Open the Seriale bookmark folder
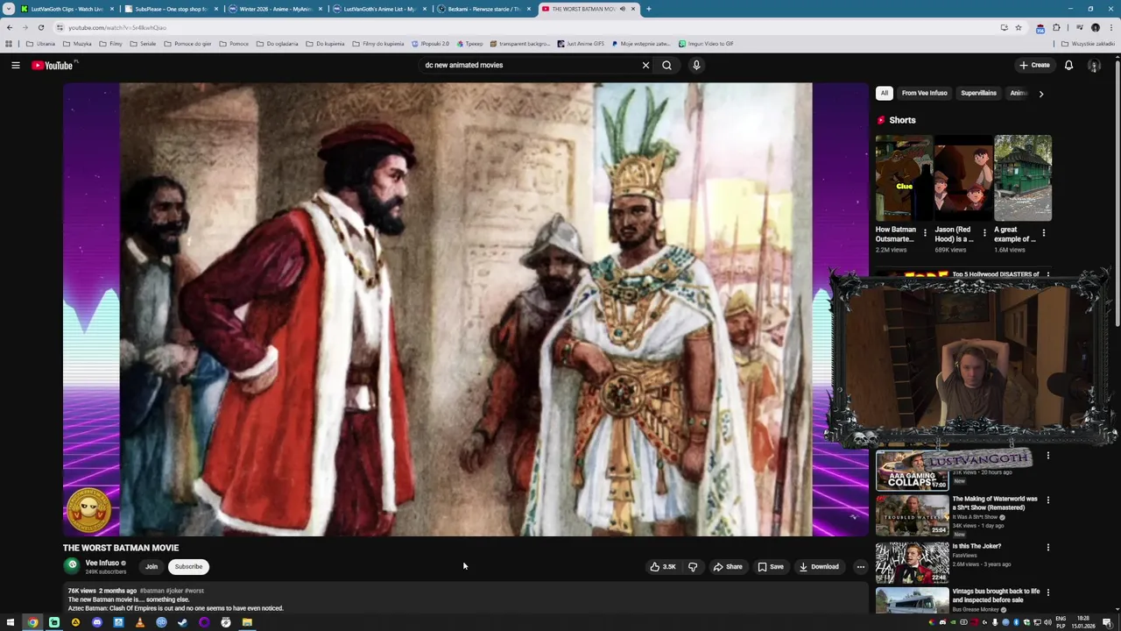 tap(143, 44)
